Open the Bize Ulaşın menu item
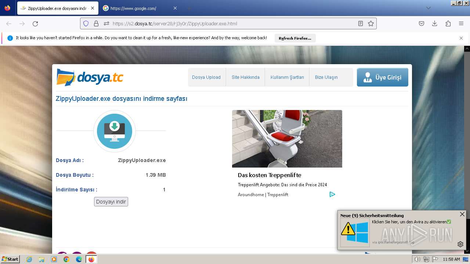470x264 pixels. [x=326, y=77]
